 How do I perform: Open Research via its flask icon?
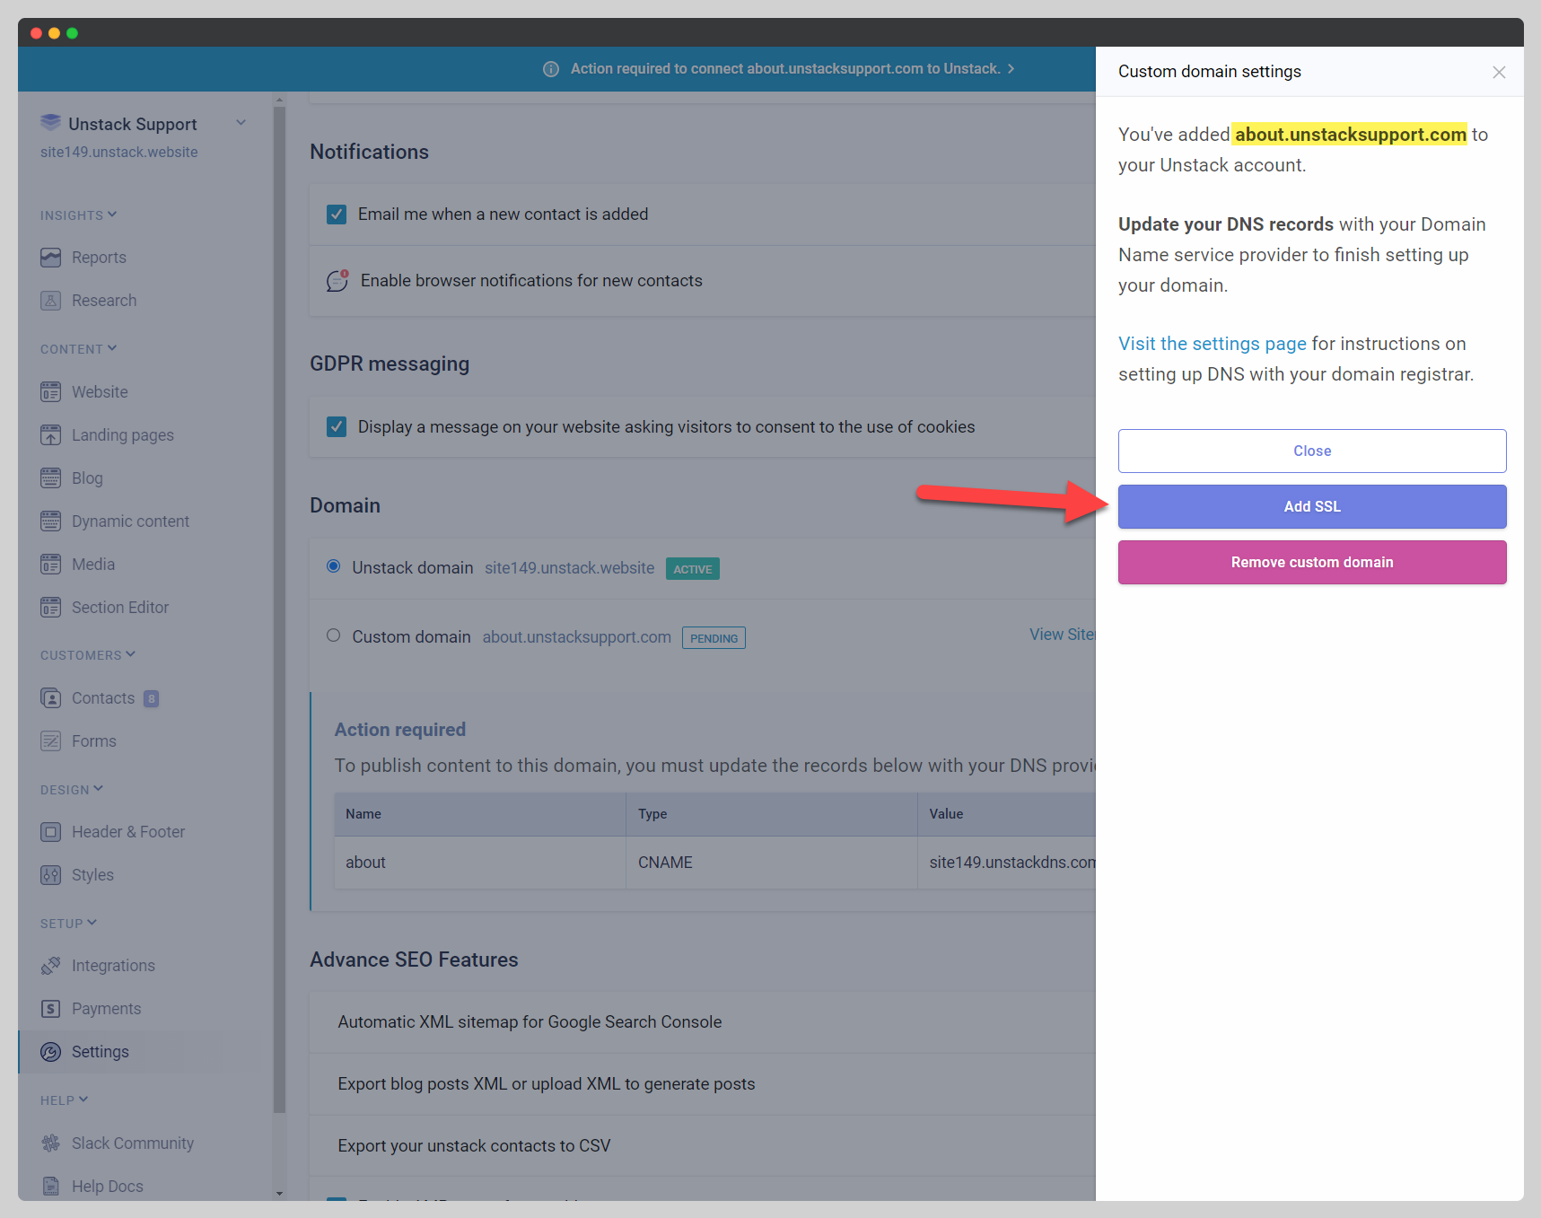[51, 301]
